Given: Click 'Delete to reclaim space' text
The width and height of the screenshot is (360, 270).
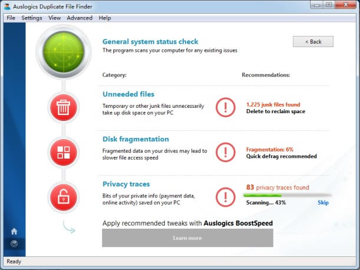Looking at the screenshot, I should point(276,111).
